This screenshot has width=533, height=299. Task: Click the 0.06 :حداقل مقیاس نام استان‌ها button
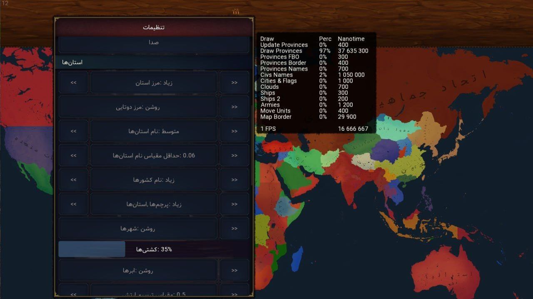[154, 155]
